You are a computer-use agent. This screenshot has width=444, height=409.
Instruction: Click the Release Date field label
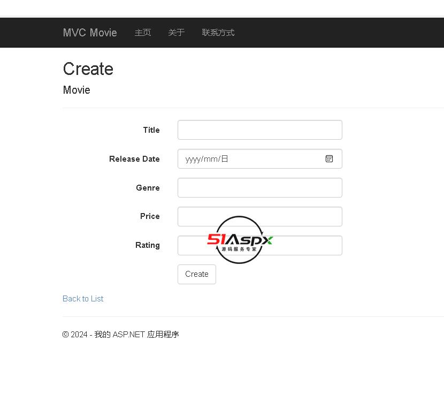pyautogui.click(x=134, y=159)
